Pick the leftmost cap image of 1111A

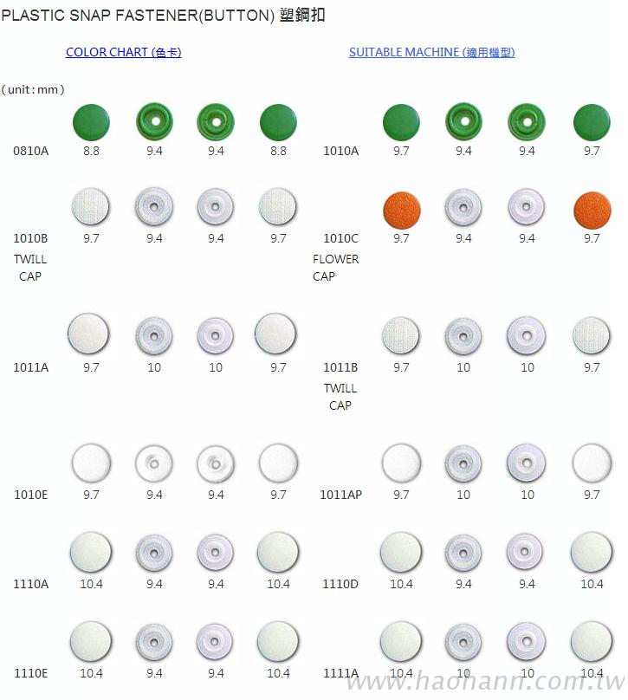point(401,641)
